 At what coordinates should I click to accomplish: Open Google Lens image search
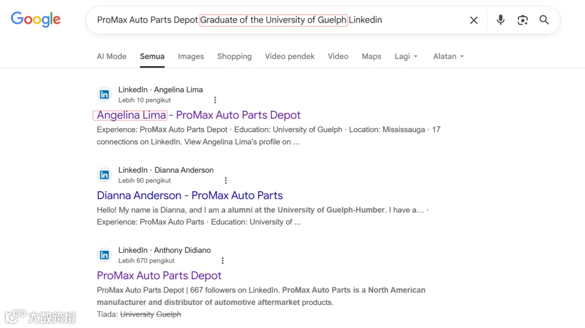coord(522,20)
